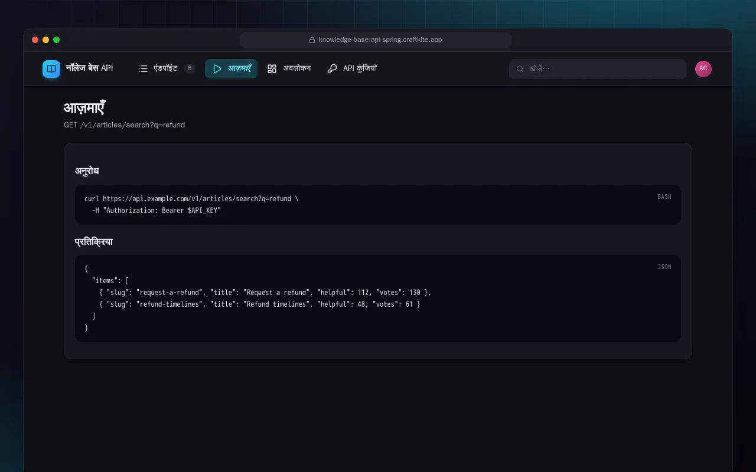Click the आज़माएँ play icon
The image size is (756, 472).
[217, 68]
